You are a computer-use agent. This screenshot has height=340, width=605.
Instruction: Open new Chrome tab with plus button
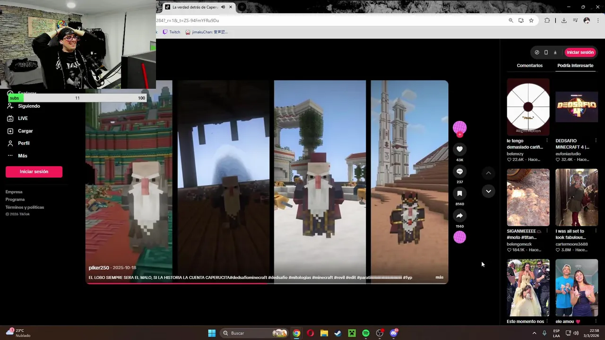point(242,7)
